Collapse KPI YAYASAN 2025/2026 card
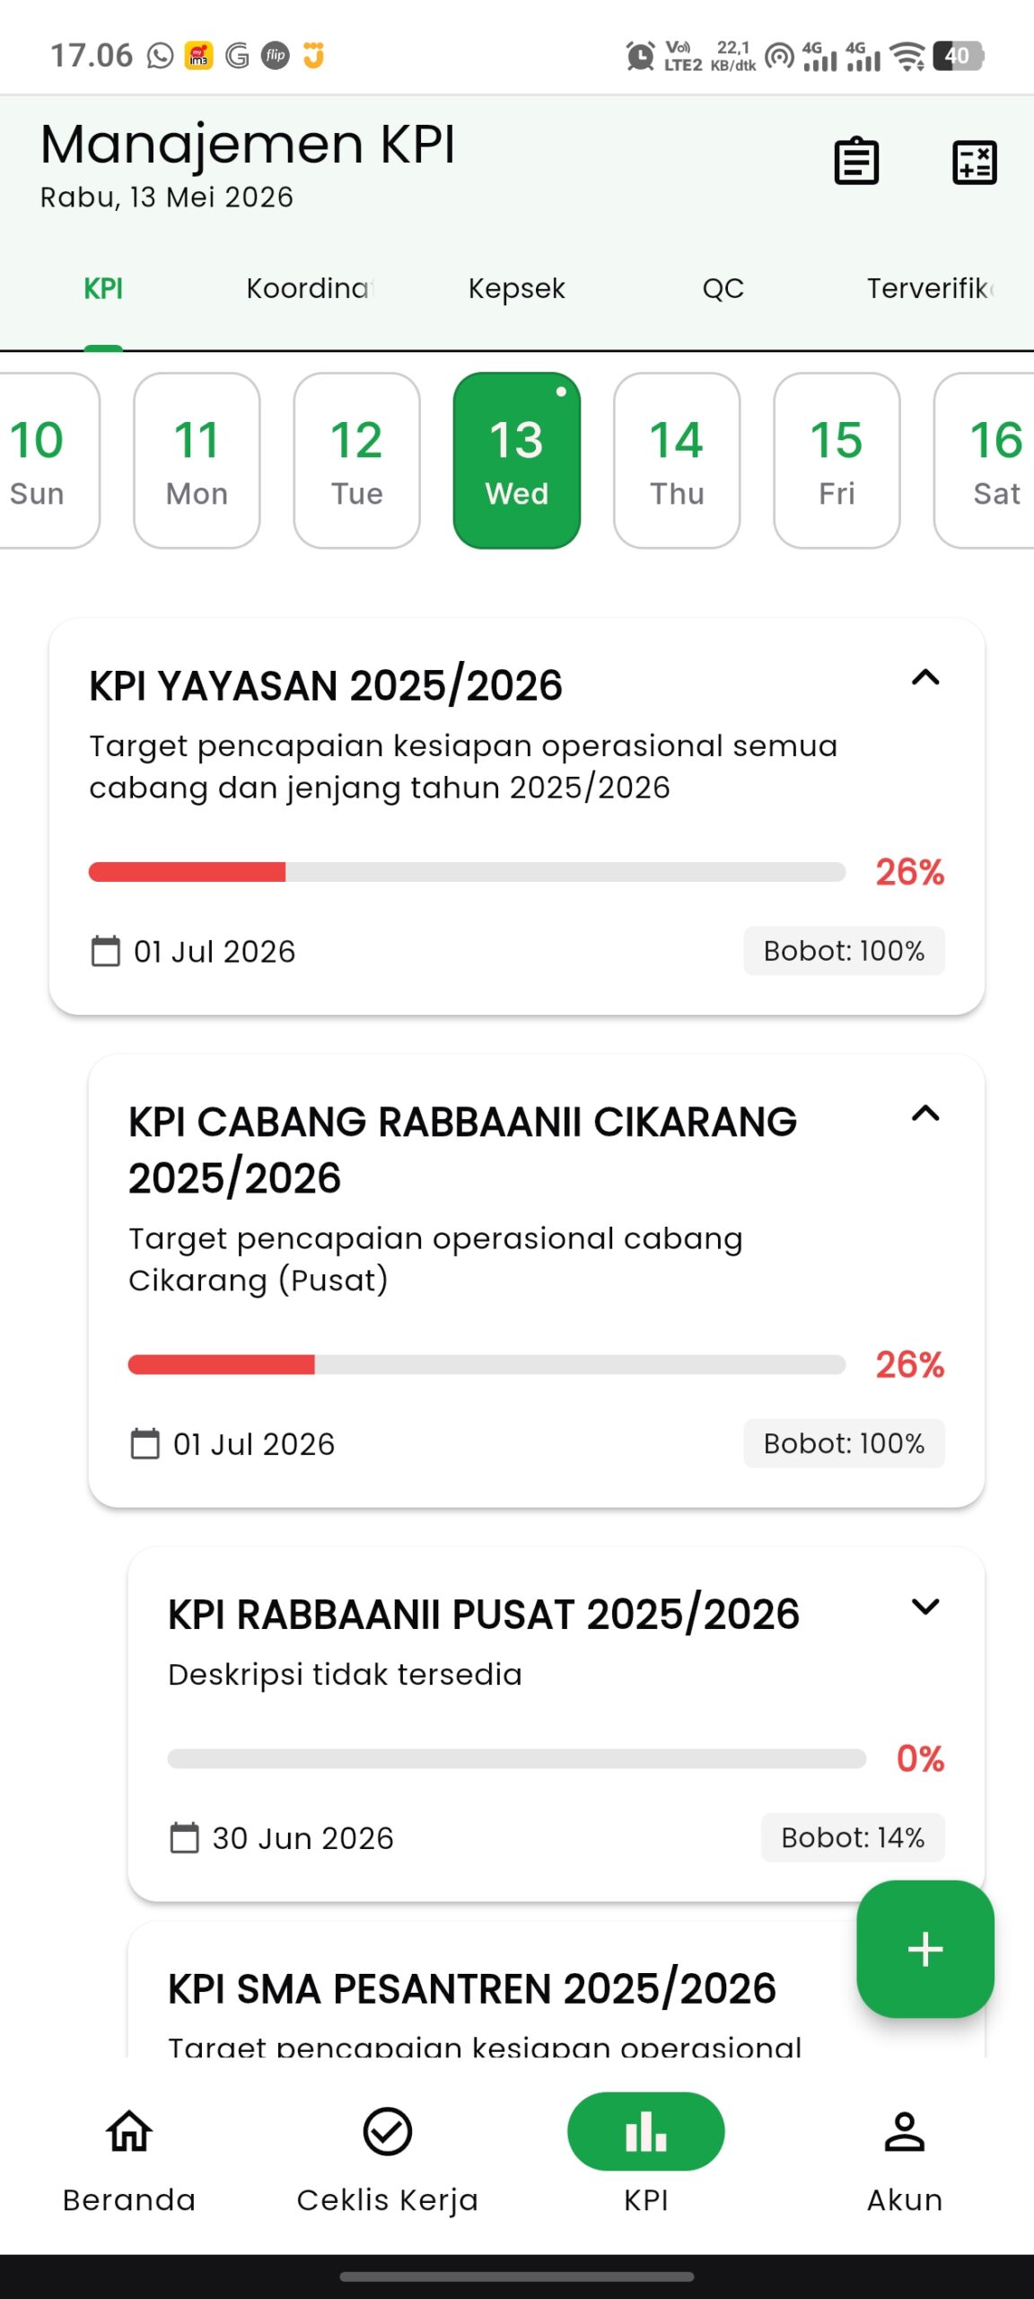 [925, 678]
